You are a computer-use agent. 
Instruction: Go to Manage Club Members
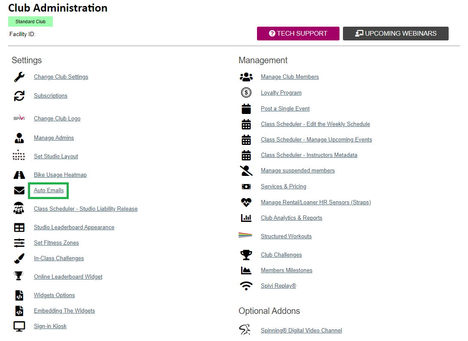point(290,77)
